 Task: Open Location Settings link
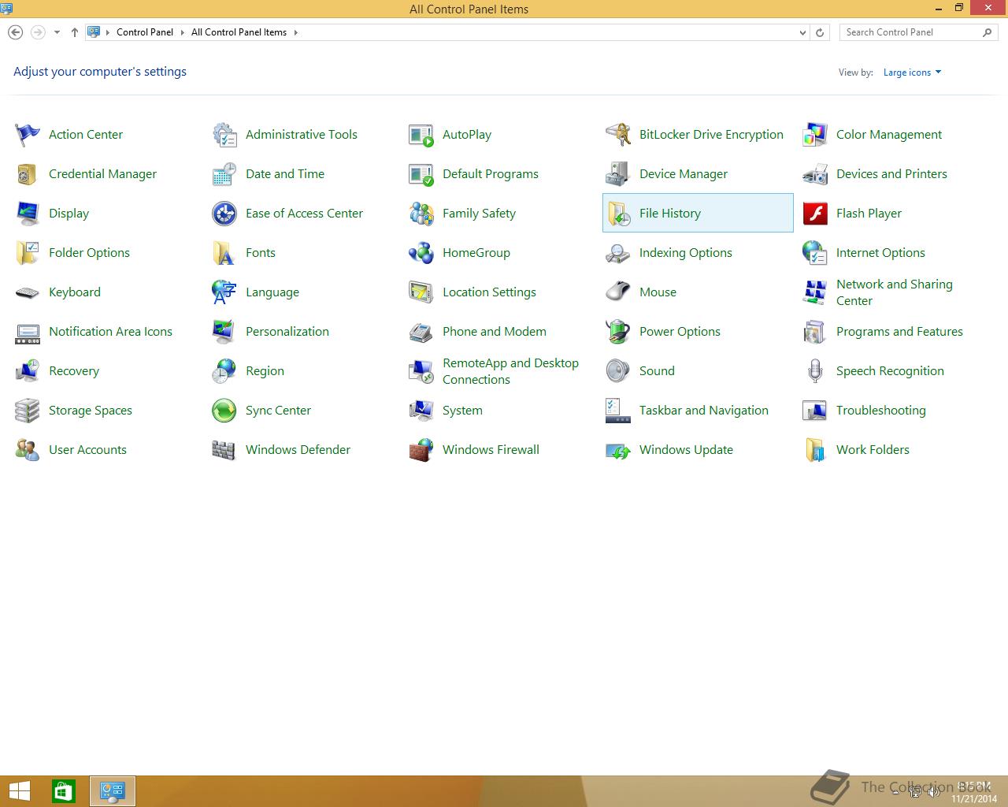click(489, 292)
